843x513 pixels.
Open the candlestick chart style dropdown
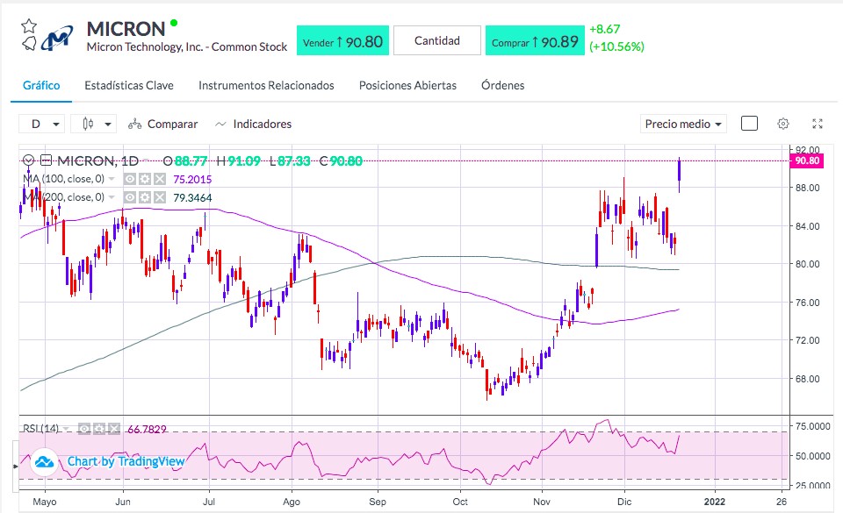coord(94,124)
